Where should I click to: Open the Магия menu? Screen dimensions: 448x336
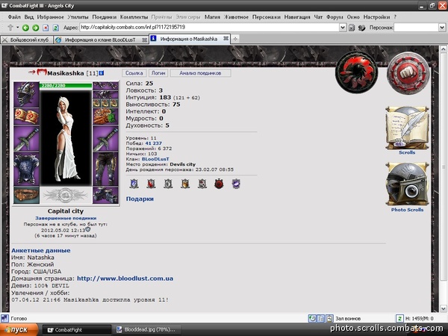click(212, 17)
